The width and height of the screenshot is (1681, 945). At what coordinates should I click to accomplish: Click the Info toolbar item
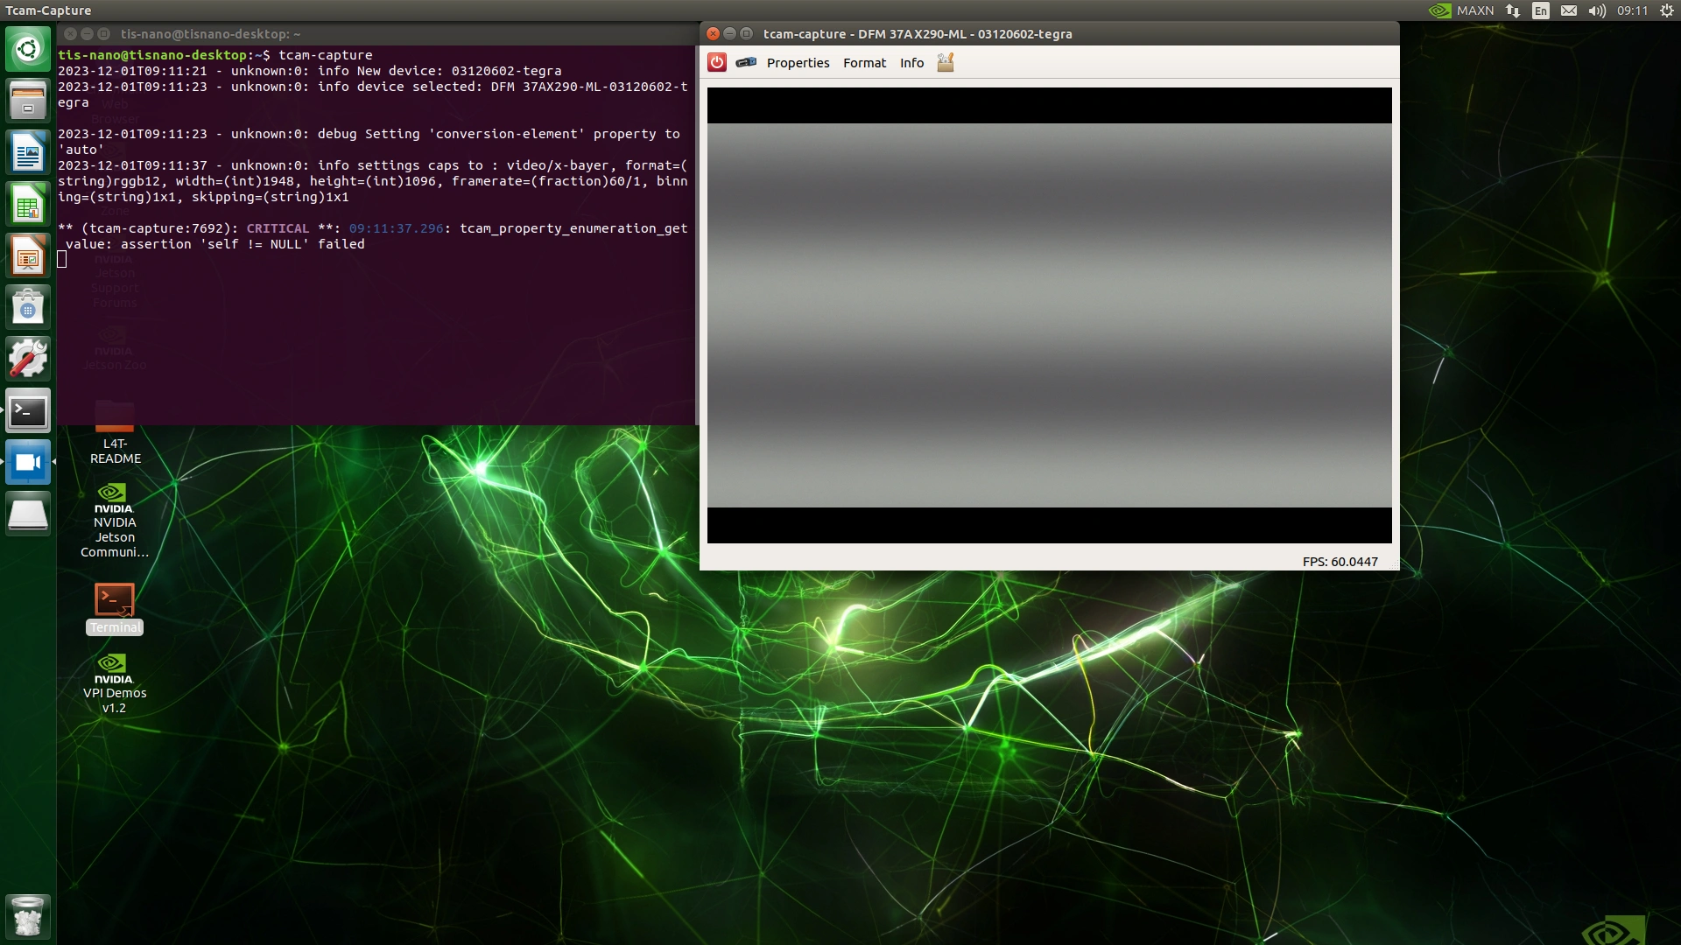911,63
